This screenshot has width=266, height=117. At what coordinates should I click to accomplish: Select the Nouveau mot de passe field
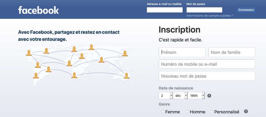click(207, 76)
